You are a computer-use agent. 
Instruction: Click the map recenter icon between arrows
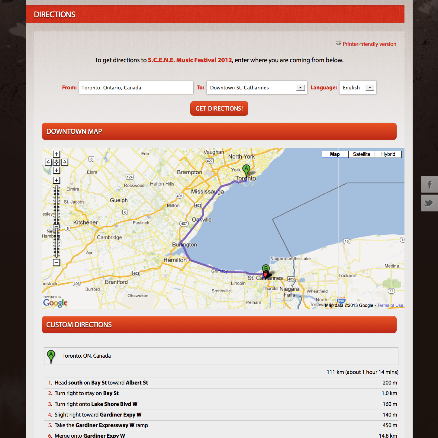[56, 162]
